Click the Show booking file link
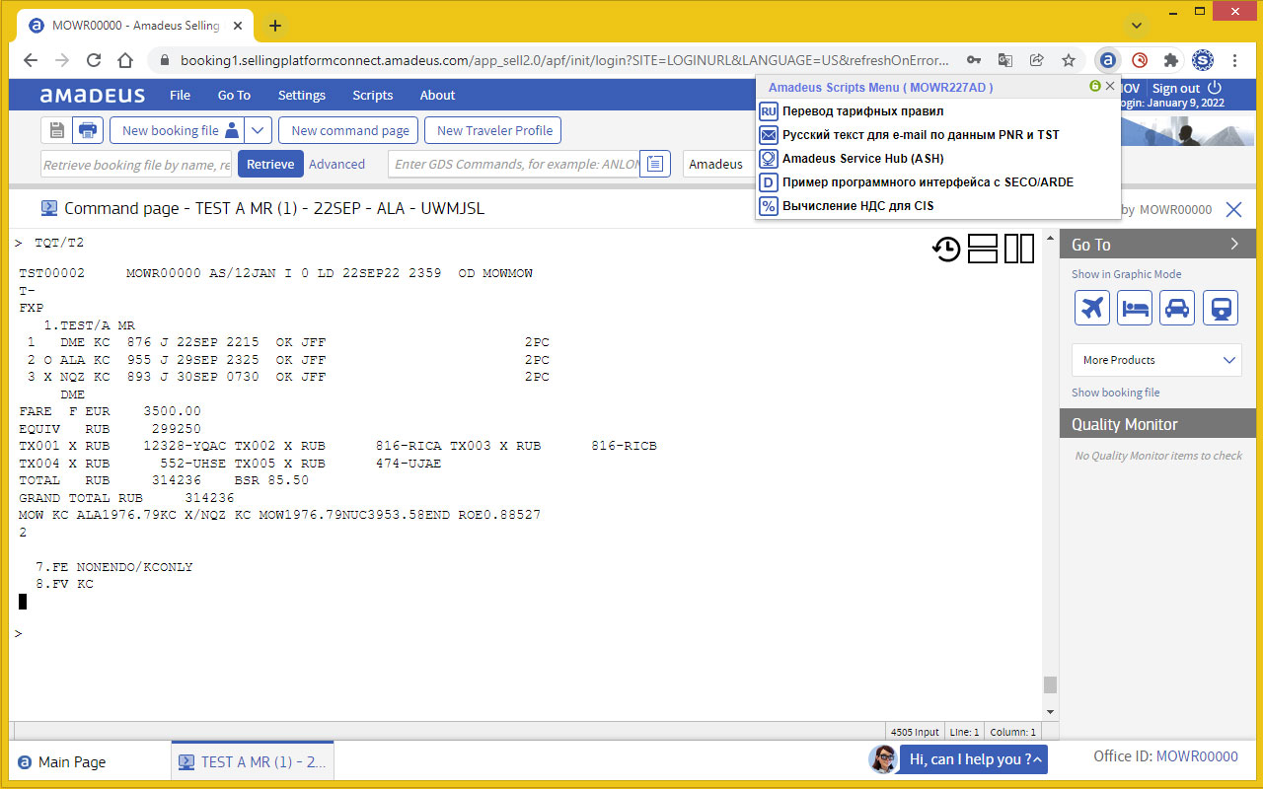Screen dimensions: 1263x789 (1115, 393)
